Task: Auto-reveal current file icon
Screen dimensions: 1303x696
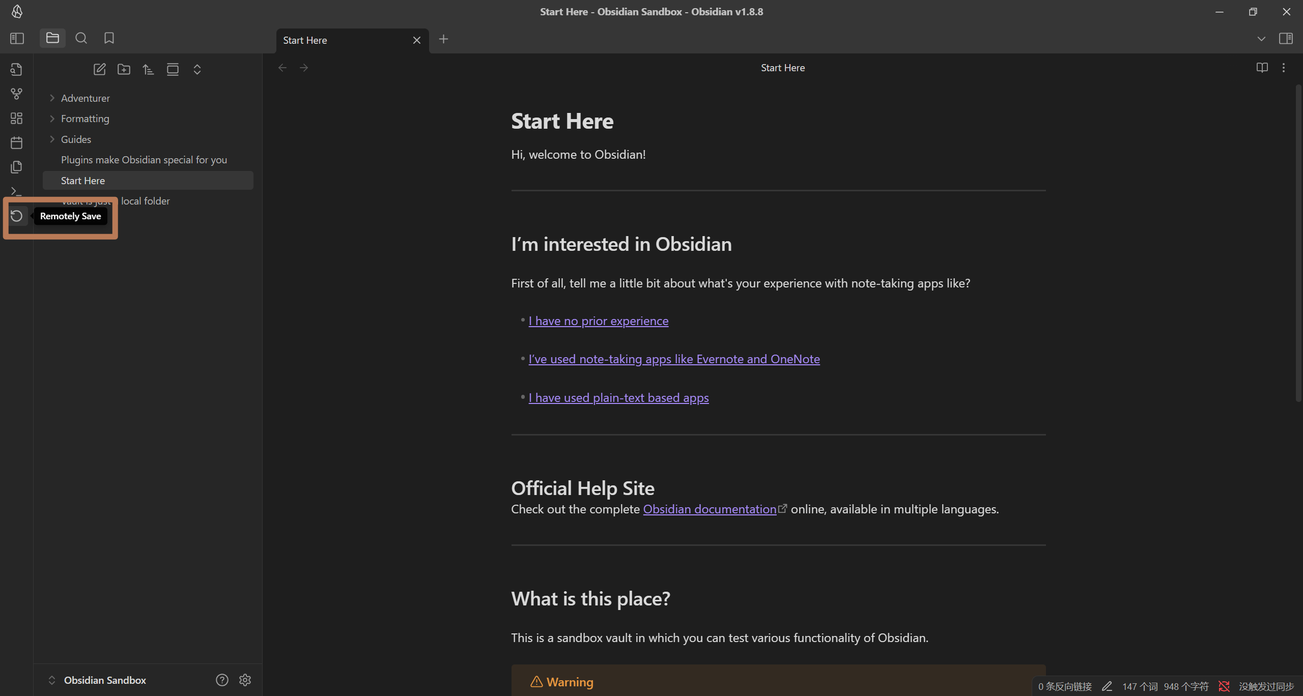Action: click(x=173, y=69)
